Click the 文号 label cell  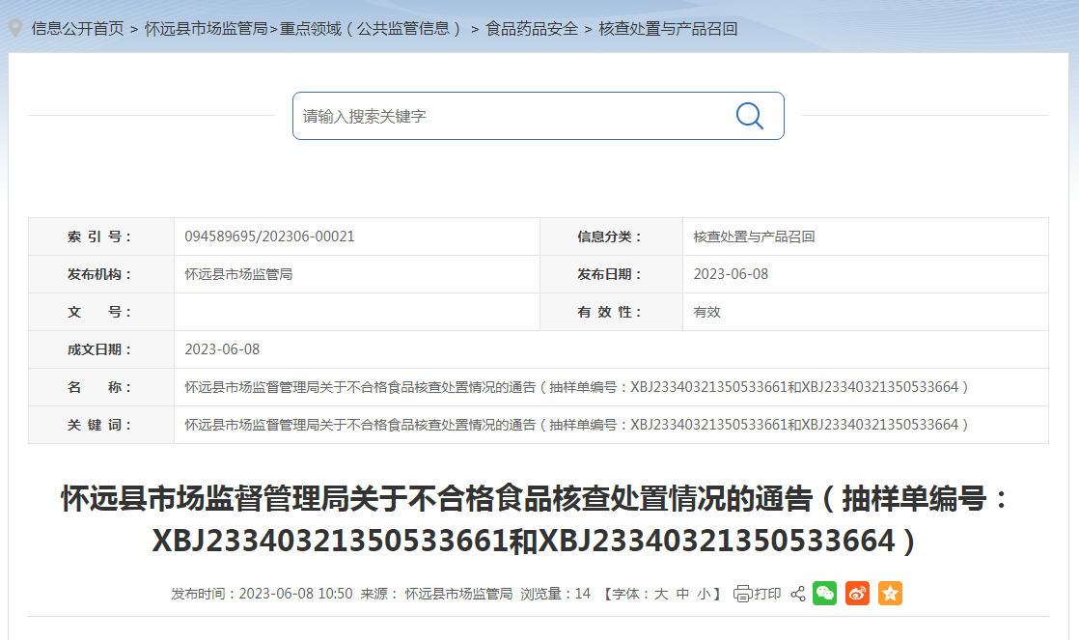pyautogui.click(x=101, y=312)
